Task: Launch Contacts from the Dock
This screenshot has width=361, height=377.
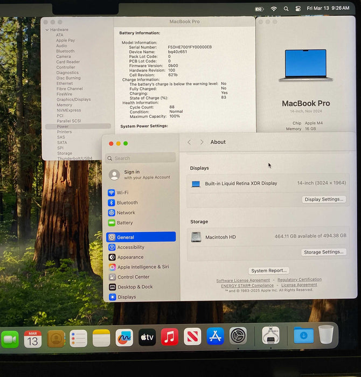Action: coord(56,339)
